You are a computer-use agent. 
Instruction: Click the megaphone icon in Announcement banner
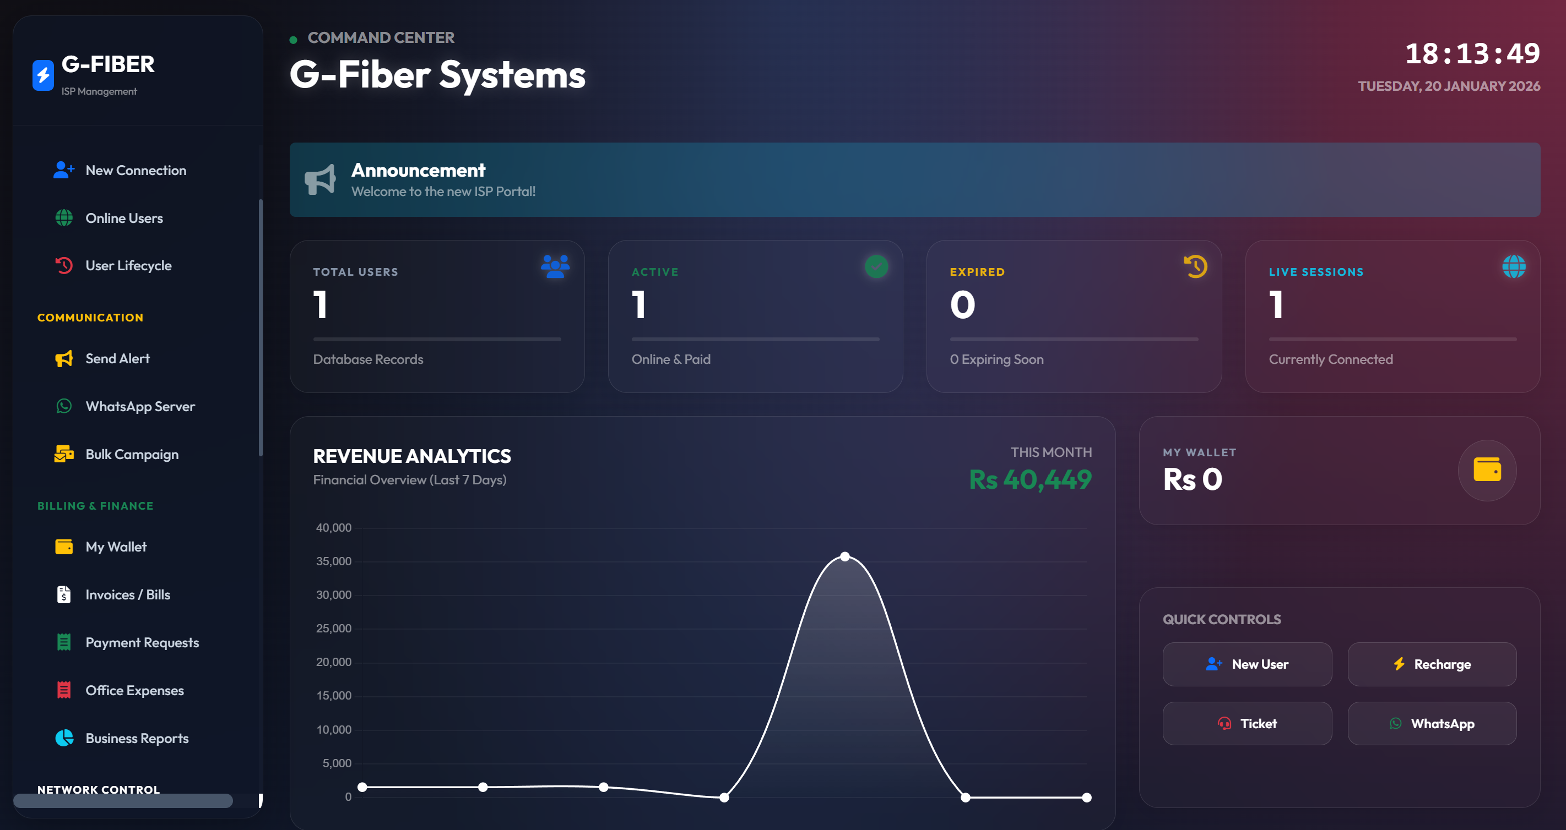[x=321, y=180]
